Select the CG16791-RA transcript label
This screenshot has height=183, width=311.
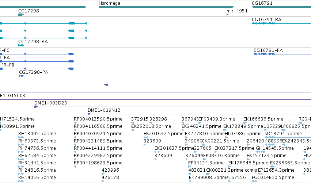[266, 20]
